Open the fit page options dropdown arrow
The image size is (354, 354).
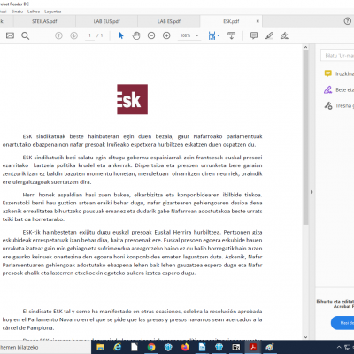219,35
